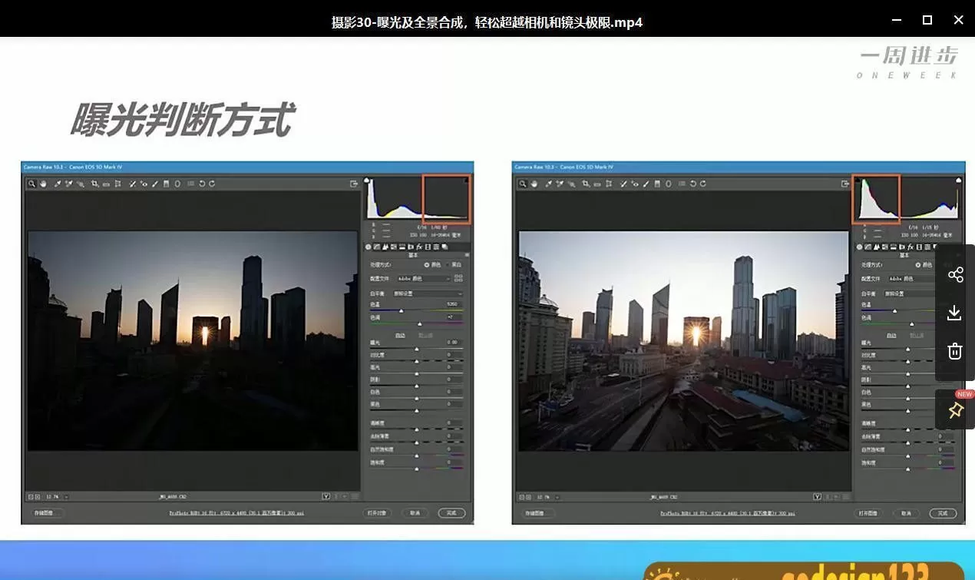
Task: Click the download icon in the right sidebar
Action: [x=954, y=313]
